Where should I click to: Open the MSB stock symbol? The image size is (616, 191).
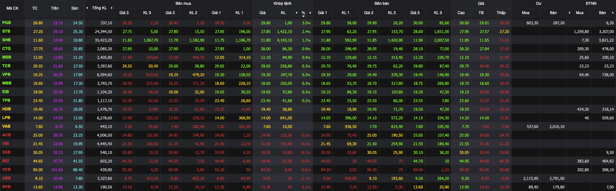pyautogui.click(x=6, y=57)
